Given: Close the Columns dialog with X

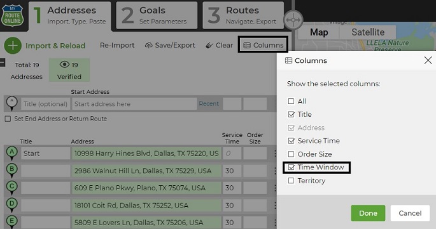Looking at the screenshot, I should [x=428, y=60].
